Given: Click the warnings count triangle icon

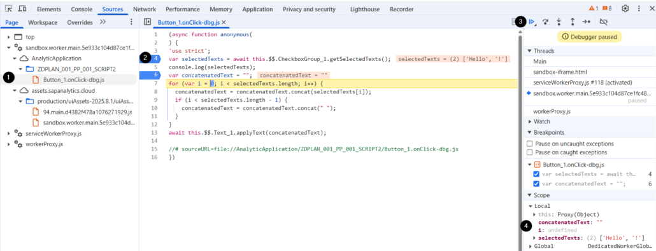Looking at the screenshot, I should point(591,8).
